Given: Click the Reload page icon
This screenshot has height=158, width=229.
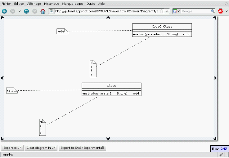Looking at the screenshot, I should (x=27, y=11).
